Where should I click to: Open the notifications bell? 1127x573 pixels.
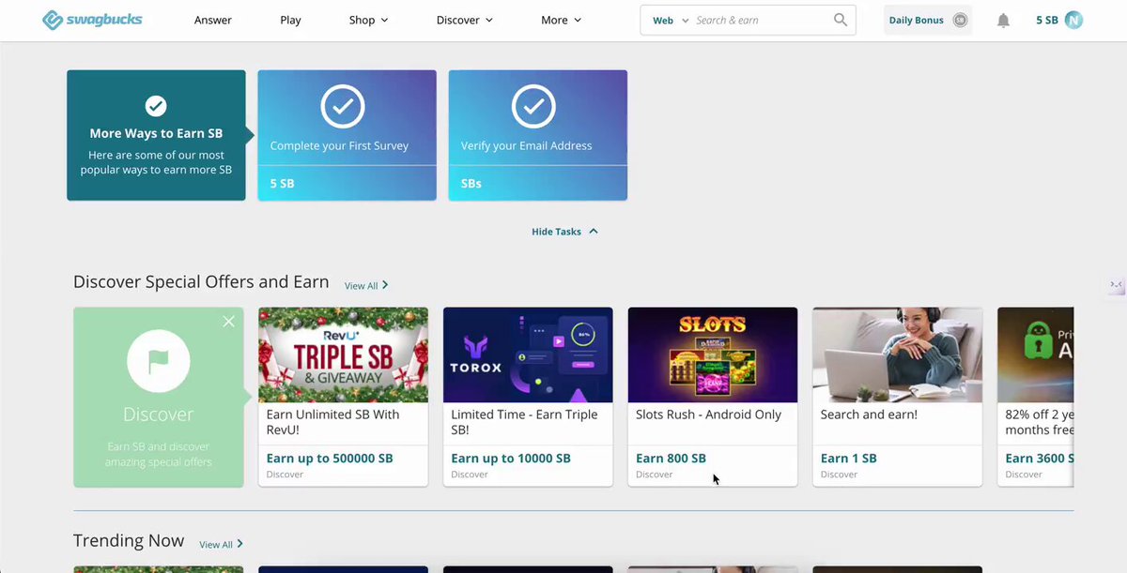(x=1003, y=21)
